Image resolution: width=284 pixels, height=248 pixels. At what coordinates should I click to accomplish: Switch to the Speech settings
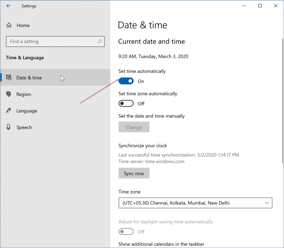[x=55, y=127]
